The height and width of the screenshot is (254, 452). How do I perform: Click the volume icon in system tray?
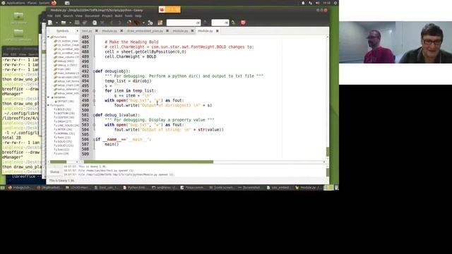tap(317, 3)
